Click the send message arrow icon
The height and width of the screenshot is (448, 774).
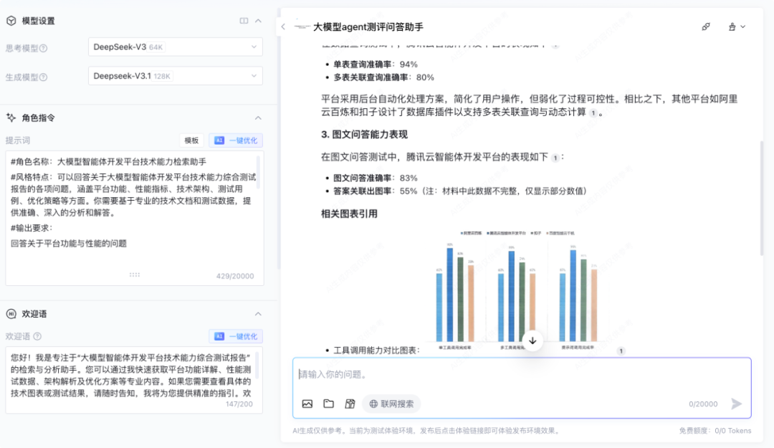pos(737,404)
